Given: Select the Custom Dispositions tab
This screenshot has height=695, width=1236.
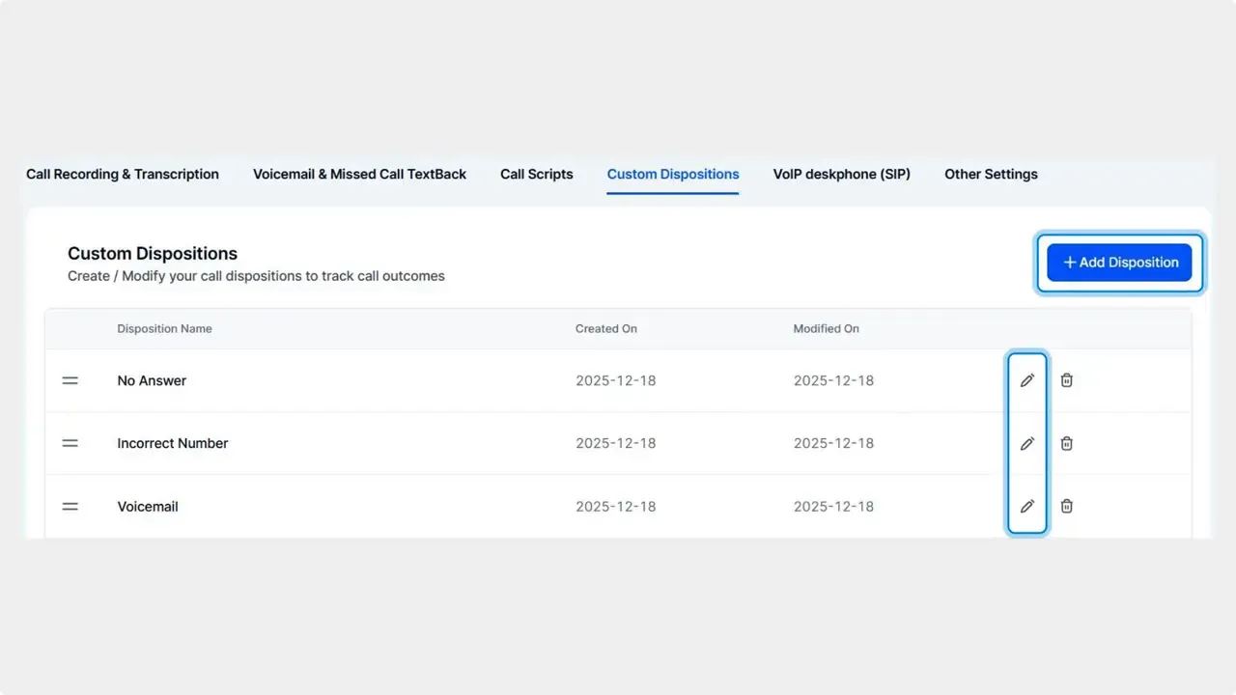Looking at the screenshot, I should pos(673,175).
